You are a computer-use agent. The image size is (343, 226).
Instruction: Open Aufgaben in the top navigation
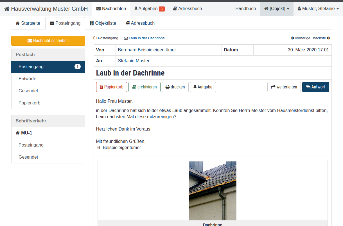click(149, 9)
